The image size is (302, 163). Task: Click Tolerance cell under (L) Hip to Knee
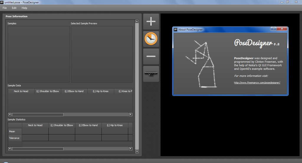pyautogui.click(x=115, y=138)
